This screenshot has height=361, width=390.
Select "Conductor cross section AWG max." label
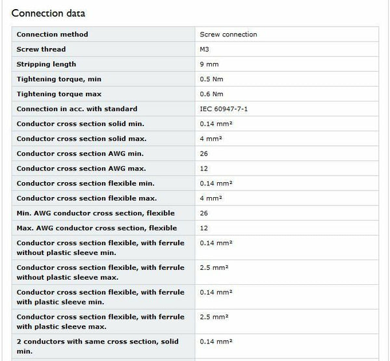tap(81, 168)
